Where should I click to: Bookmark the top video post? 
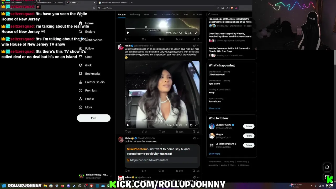click(194, 39)
